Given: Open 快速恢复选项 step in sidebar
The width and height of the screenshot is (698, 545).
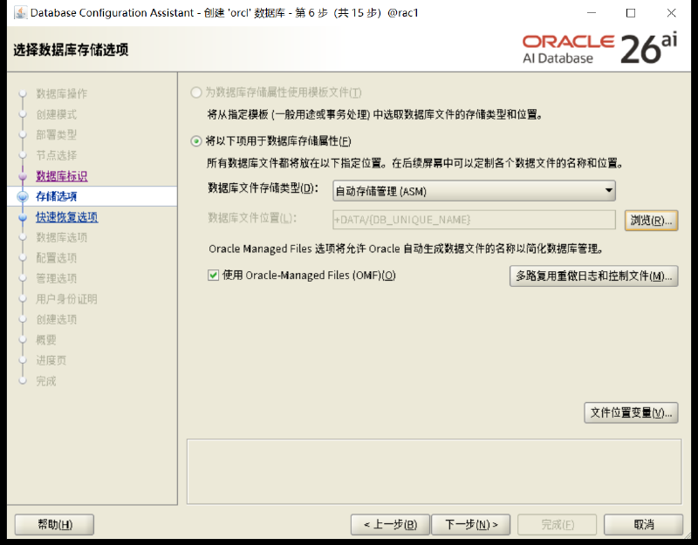Looking at the screenshot, I should 67,217.
